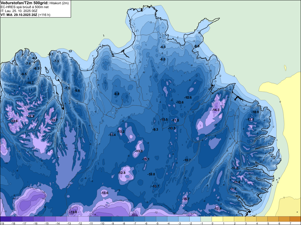Click the -5.1 temperature label

pos(51,54)
